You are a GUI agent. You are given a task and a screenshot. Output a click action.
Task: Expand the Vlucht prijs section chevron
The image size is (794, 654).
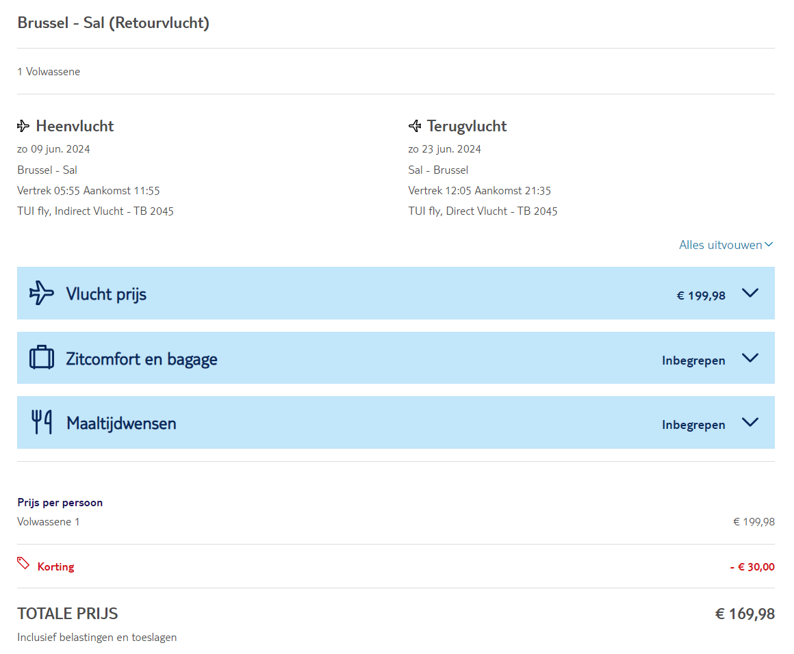(x=750, y=293)
